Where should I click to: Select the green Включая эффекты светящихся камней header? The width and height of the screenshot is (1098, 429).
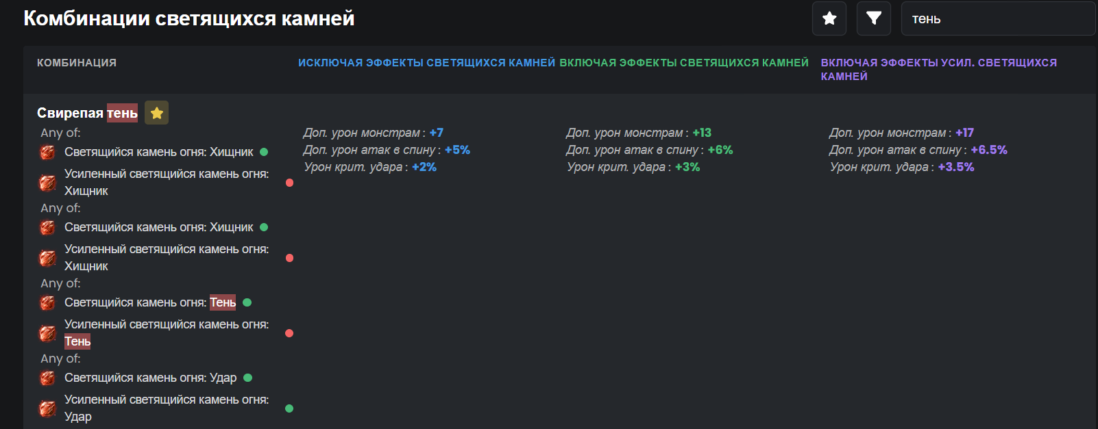[x=684, y=63]
